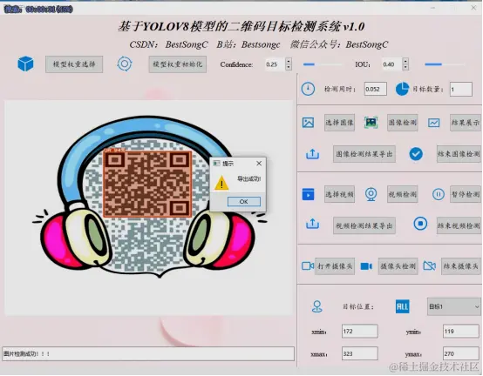Click the 检测用时 field showing 0.052

(x=375, y=89)
